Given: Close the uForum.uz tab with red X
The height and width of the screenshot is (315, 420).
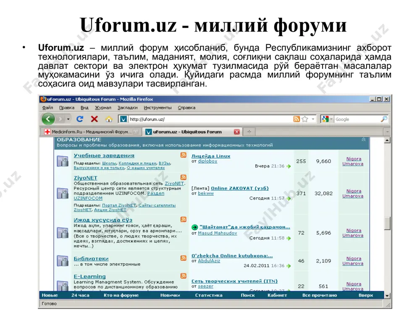Looking at the screenshot, I should tap(236, 132).
